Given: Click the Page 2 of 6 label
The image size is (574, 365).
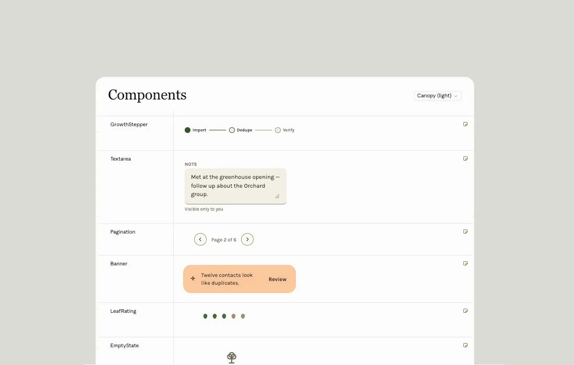Looking at the screenshot, I should (x=224, y=240).
